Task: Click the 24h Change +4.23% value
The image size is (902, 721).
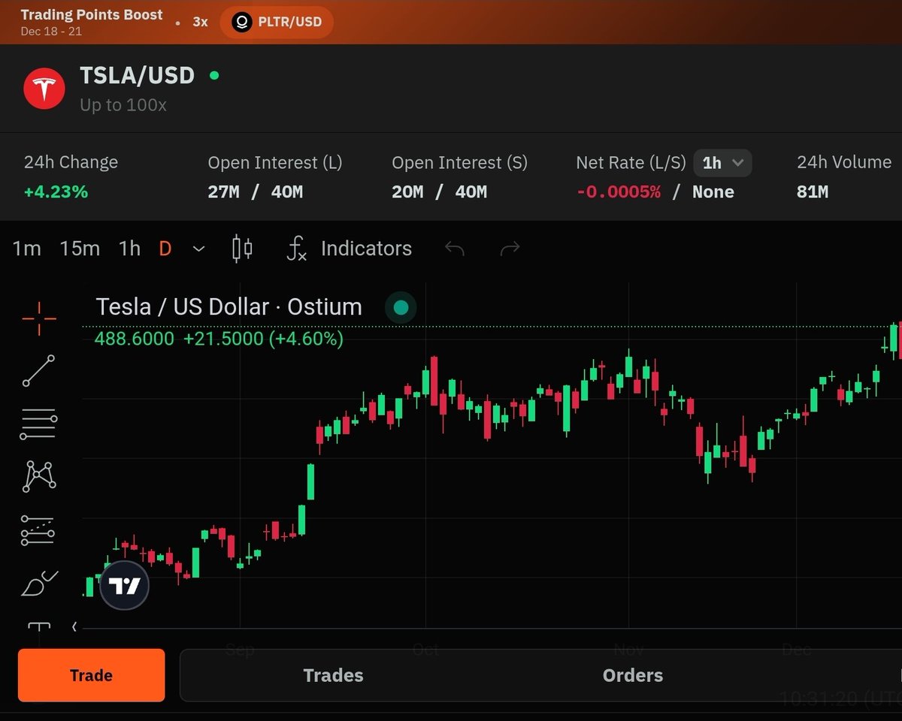Action: (56, 192)
